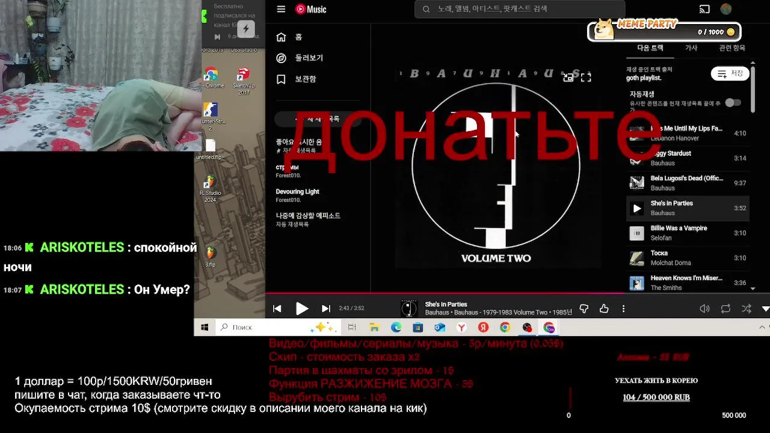Click the YouTube Music logo
770x433 pixels.
point(310,9)
